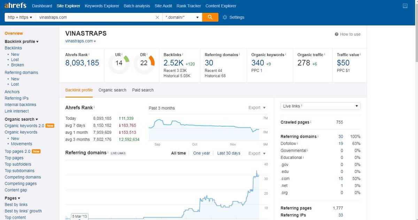
Task: Click the 5 Mar '13 chart date marker
Action: tap(80, 217)
